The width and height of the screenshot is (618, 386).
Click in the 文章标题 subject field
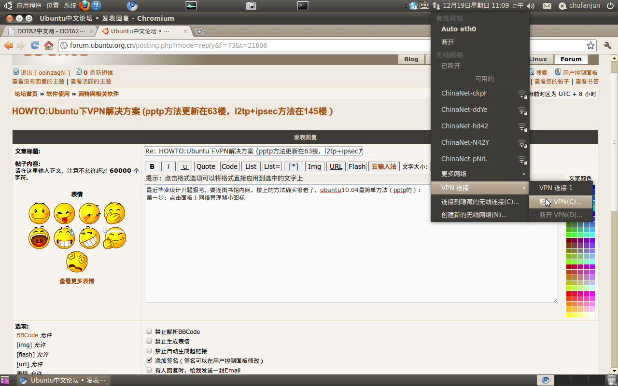click(x=253, y=151)
